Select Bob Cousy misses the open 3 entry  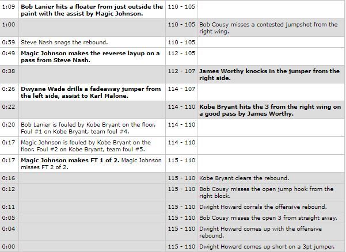tap(268, 218)
